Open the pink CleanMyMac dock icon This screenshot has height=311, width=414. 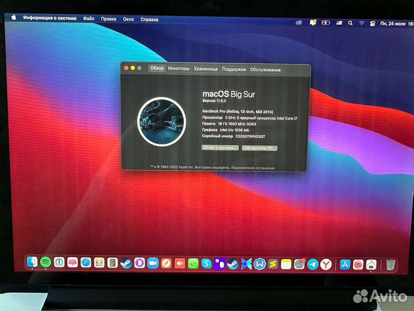tap(72, 263)
